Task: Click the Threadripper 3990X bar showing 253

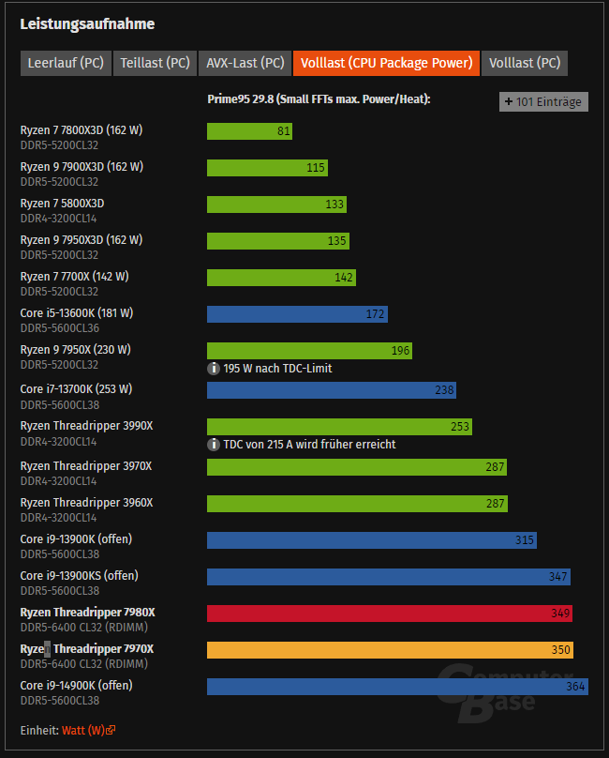Action: pos(339,427)
